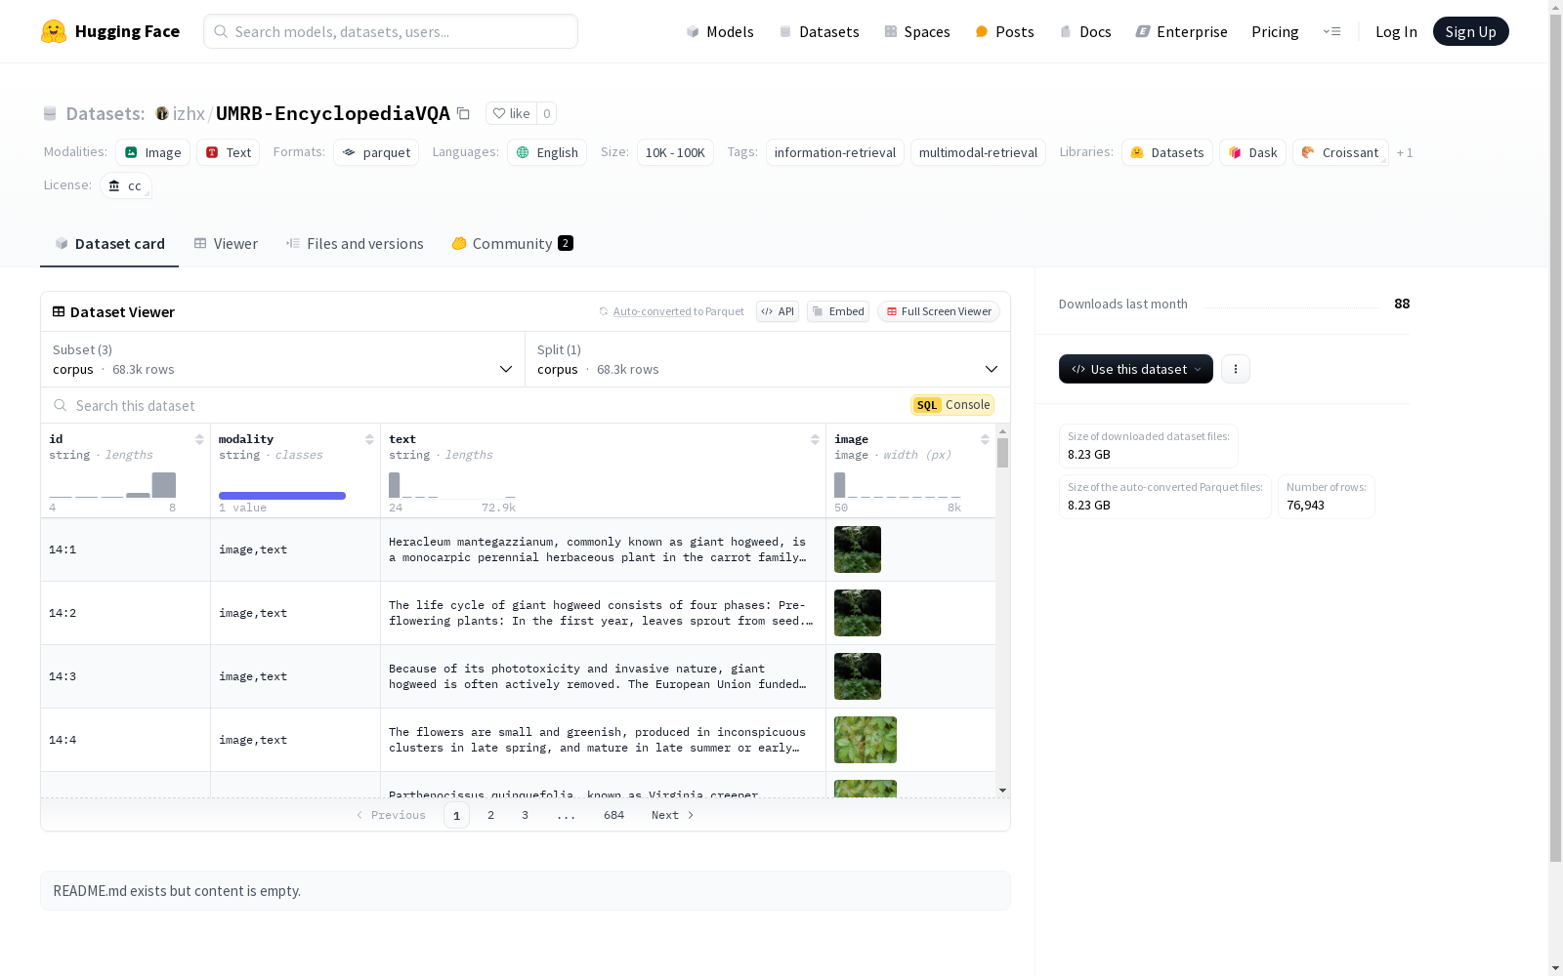Click the Datasets library tag
The width and height of the screenshot is (1563, 976).
1167,152
